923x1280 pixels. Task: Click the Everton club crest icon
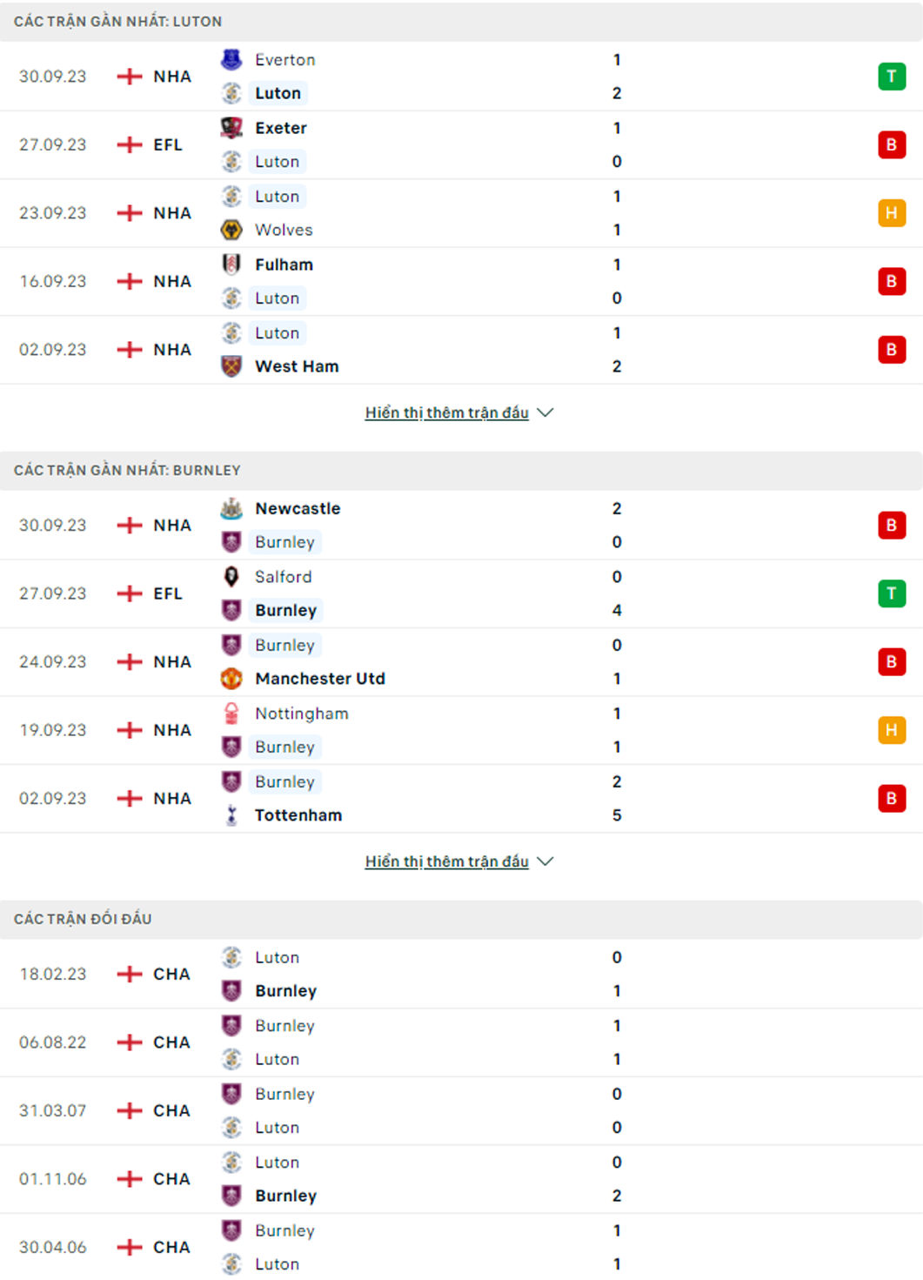point(231,59)
